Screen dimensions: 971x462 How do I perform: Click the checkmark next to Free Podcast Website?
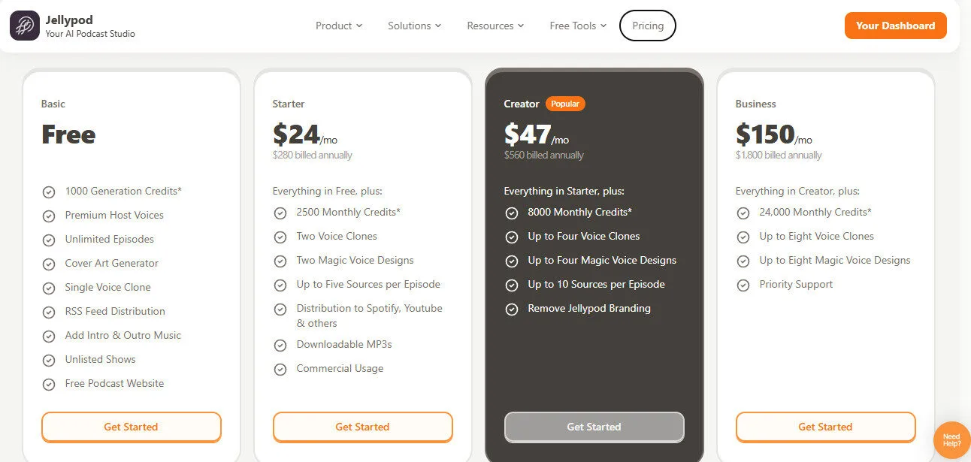pyautogui.click(x=49, y=384)
